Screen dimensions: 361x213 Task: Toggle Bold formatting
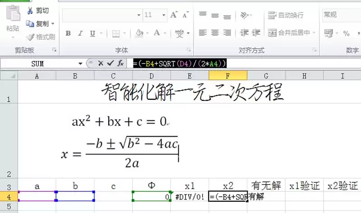pos(68,33)
